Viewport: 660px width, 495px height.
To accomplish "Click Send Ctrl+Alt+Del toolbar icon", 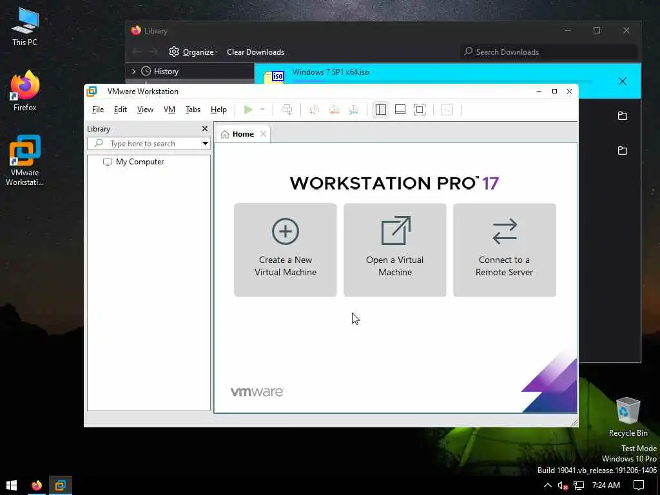I will [287, 110].
